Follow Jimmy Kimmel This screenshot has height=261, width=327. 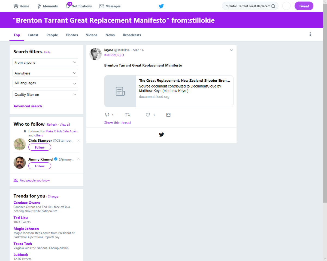[x=40, y=166]
